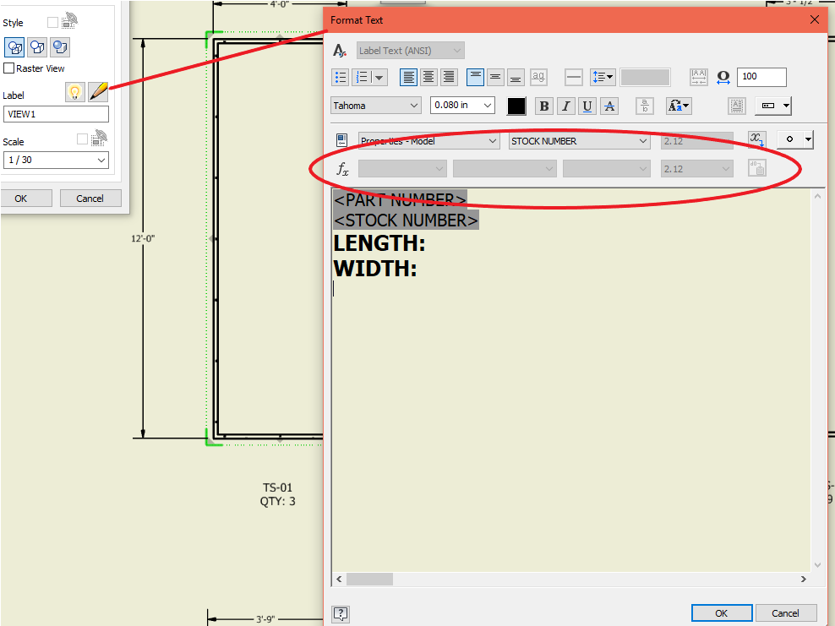
Task: Click the black text color swatch
Action: 516,106
